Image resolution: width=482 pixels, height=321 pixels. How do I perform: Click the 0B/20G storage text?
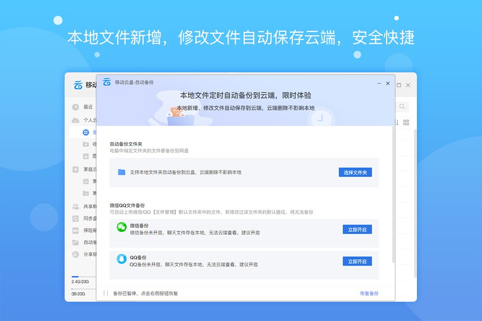78,294
